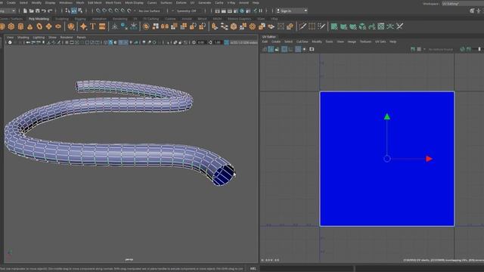
Task: Select the Multi-Cut knife tool
Action: (x=302, y=26)
